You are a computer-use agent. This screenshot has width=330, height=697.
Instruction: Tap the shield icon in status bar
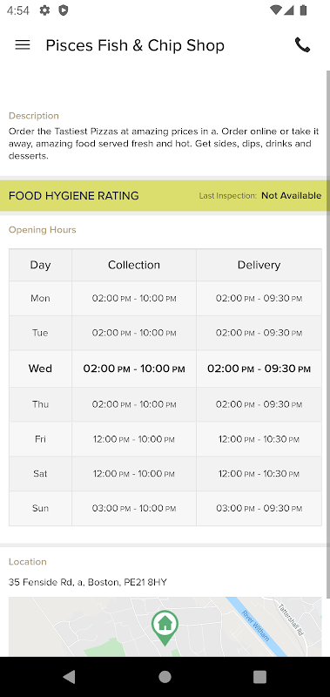64,10
